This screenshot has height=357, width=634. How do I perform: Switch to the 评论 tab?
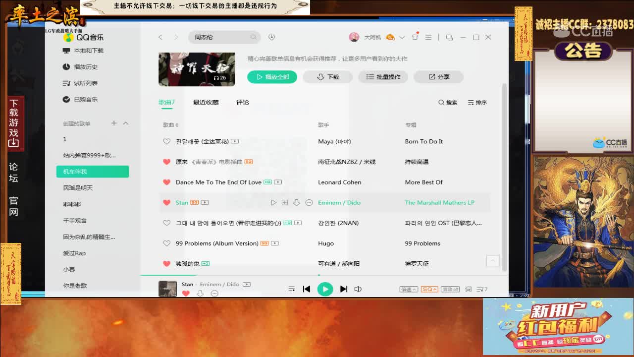point(243,102)
